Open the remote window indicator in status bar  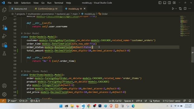pos(3,101)
